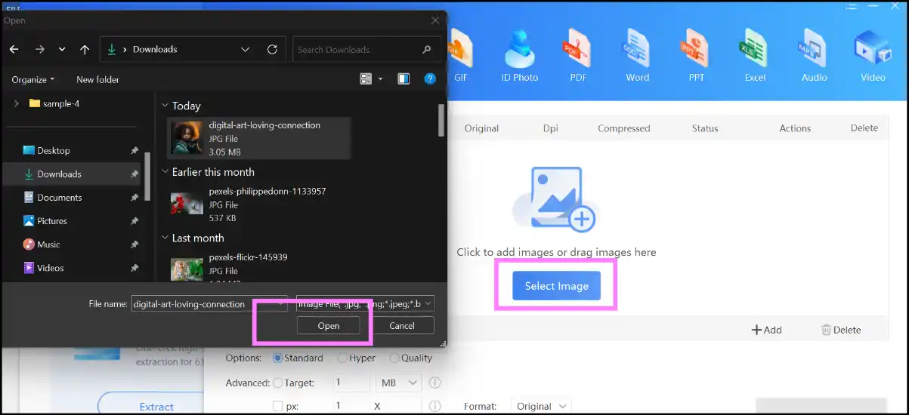Open the Organize menu
The width and height of the screenshot is (909, 415).
(x=33, y=79)
